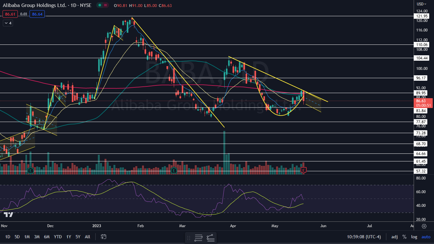
Task: Toggle adjusted data with adj button
Action: pos(394,237)
